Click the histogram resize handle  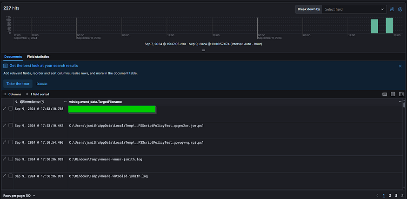coord(203,50)
